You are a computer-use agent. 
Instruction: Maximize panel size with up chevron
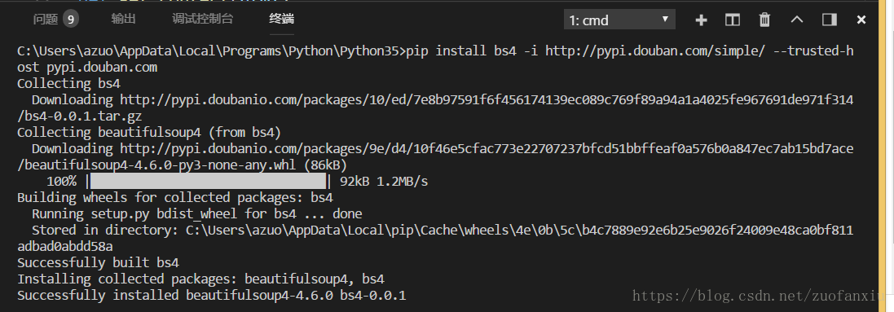797,20
